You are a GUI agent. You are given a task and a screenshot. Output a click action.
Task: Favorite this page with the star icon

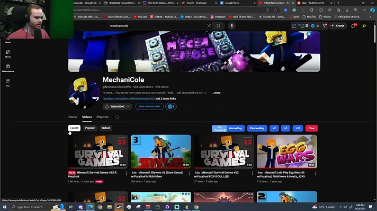pyautogui.click(x=275, y=10)
